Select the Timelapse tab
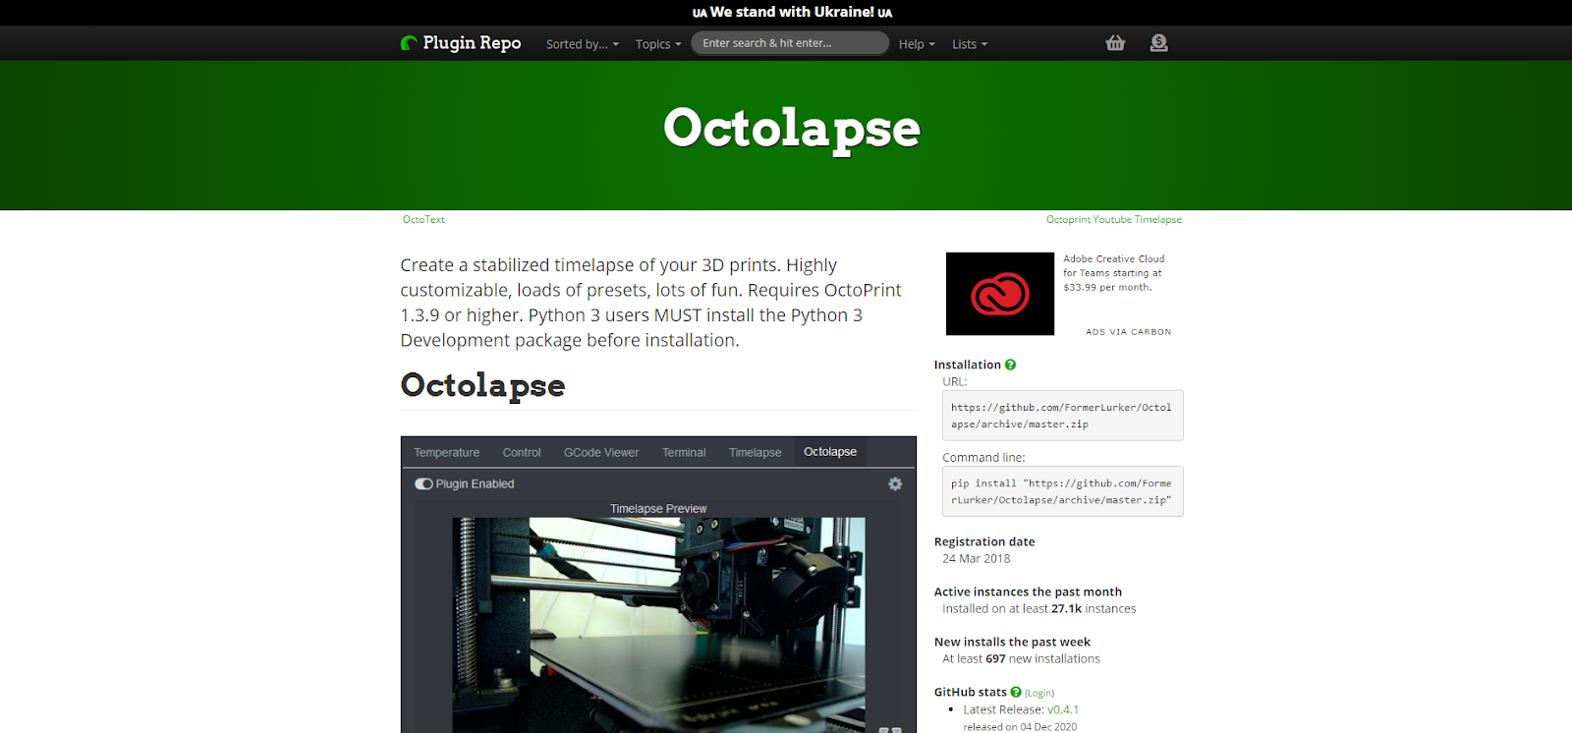Viewport: 1572px width, 733px height. [756, 452]
